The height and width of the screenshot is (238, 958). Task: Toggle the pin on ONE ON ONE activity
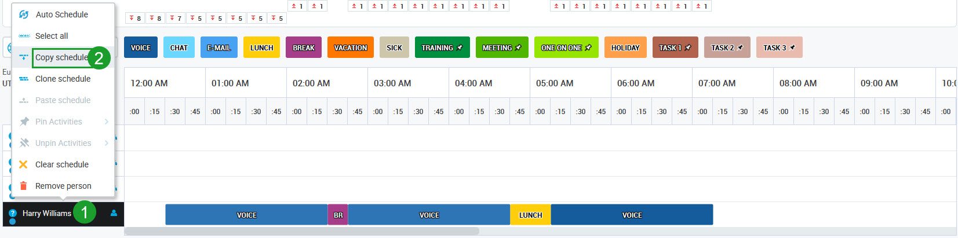[x=588, y=47]
